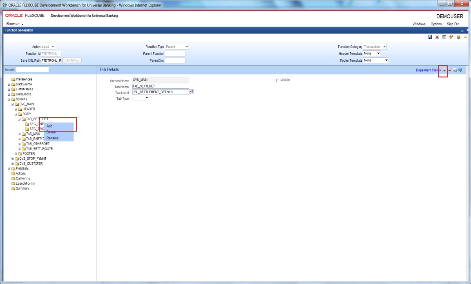Click the BROWSE button
The height and width of the screenshot is (284, 471).
[72, 60]
